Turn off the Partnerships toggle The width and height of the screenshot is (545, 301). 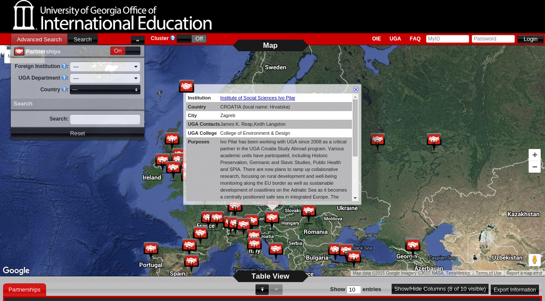(x=125, y=51)
